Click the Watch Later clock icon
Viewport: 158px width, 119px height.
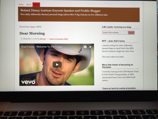click(85, 47)
